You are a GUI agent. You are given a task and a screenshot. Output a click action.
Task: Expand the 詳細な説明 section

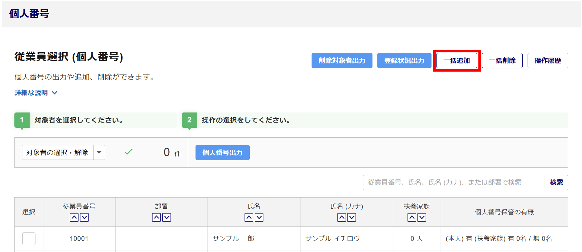pos(36,93)
